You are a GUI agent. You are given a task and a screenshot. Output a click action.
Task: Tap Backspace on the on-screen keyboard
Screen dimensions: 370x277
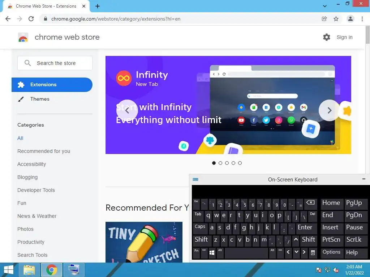pos(310,203)
